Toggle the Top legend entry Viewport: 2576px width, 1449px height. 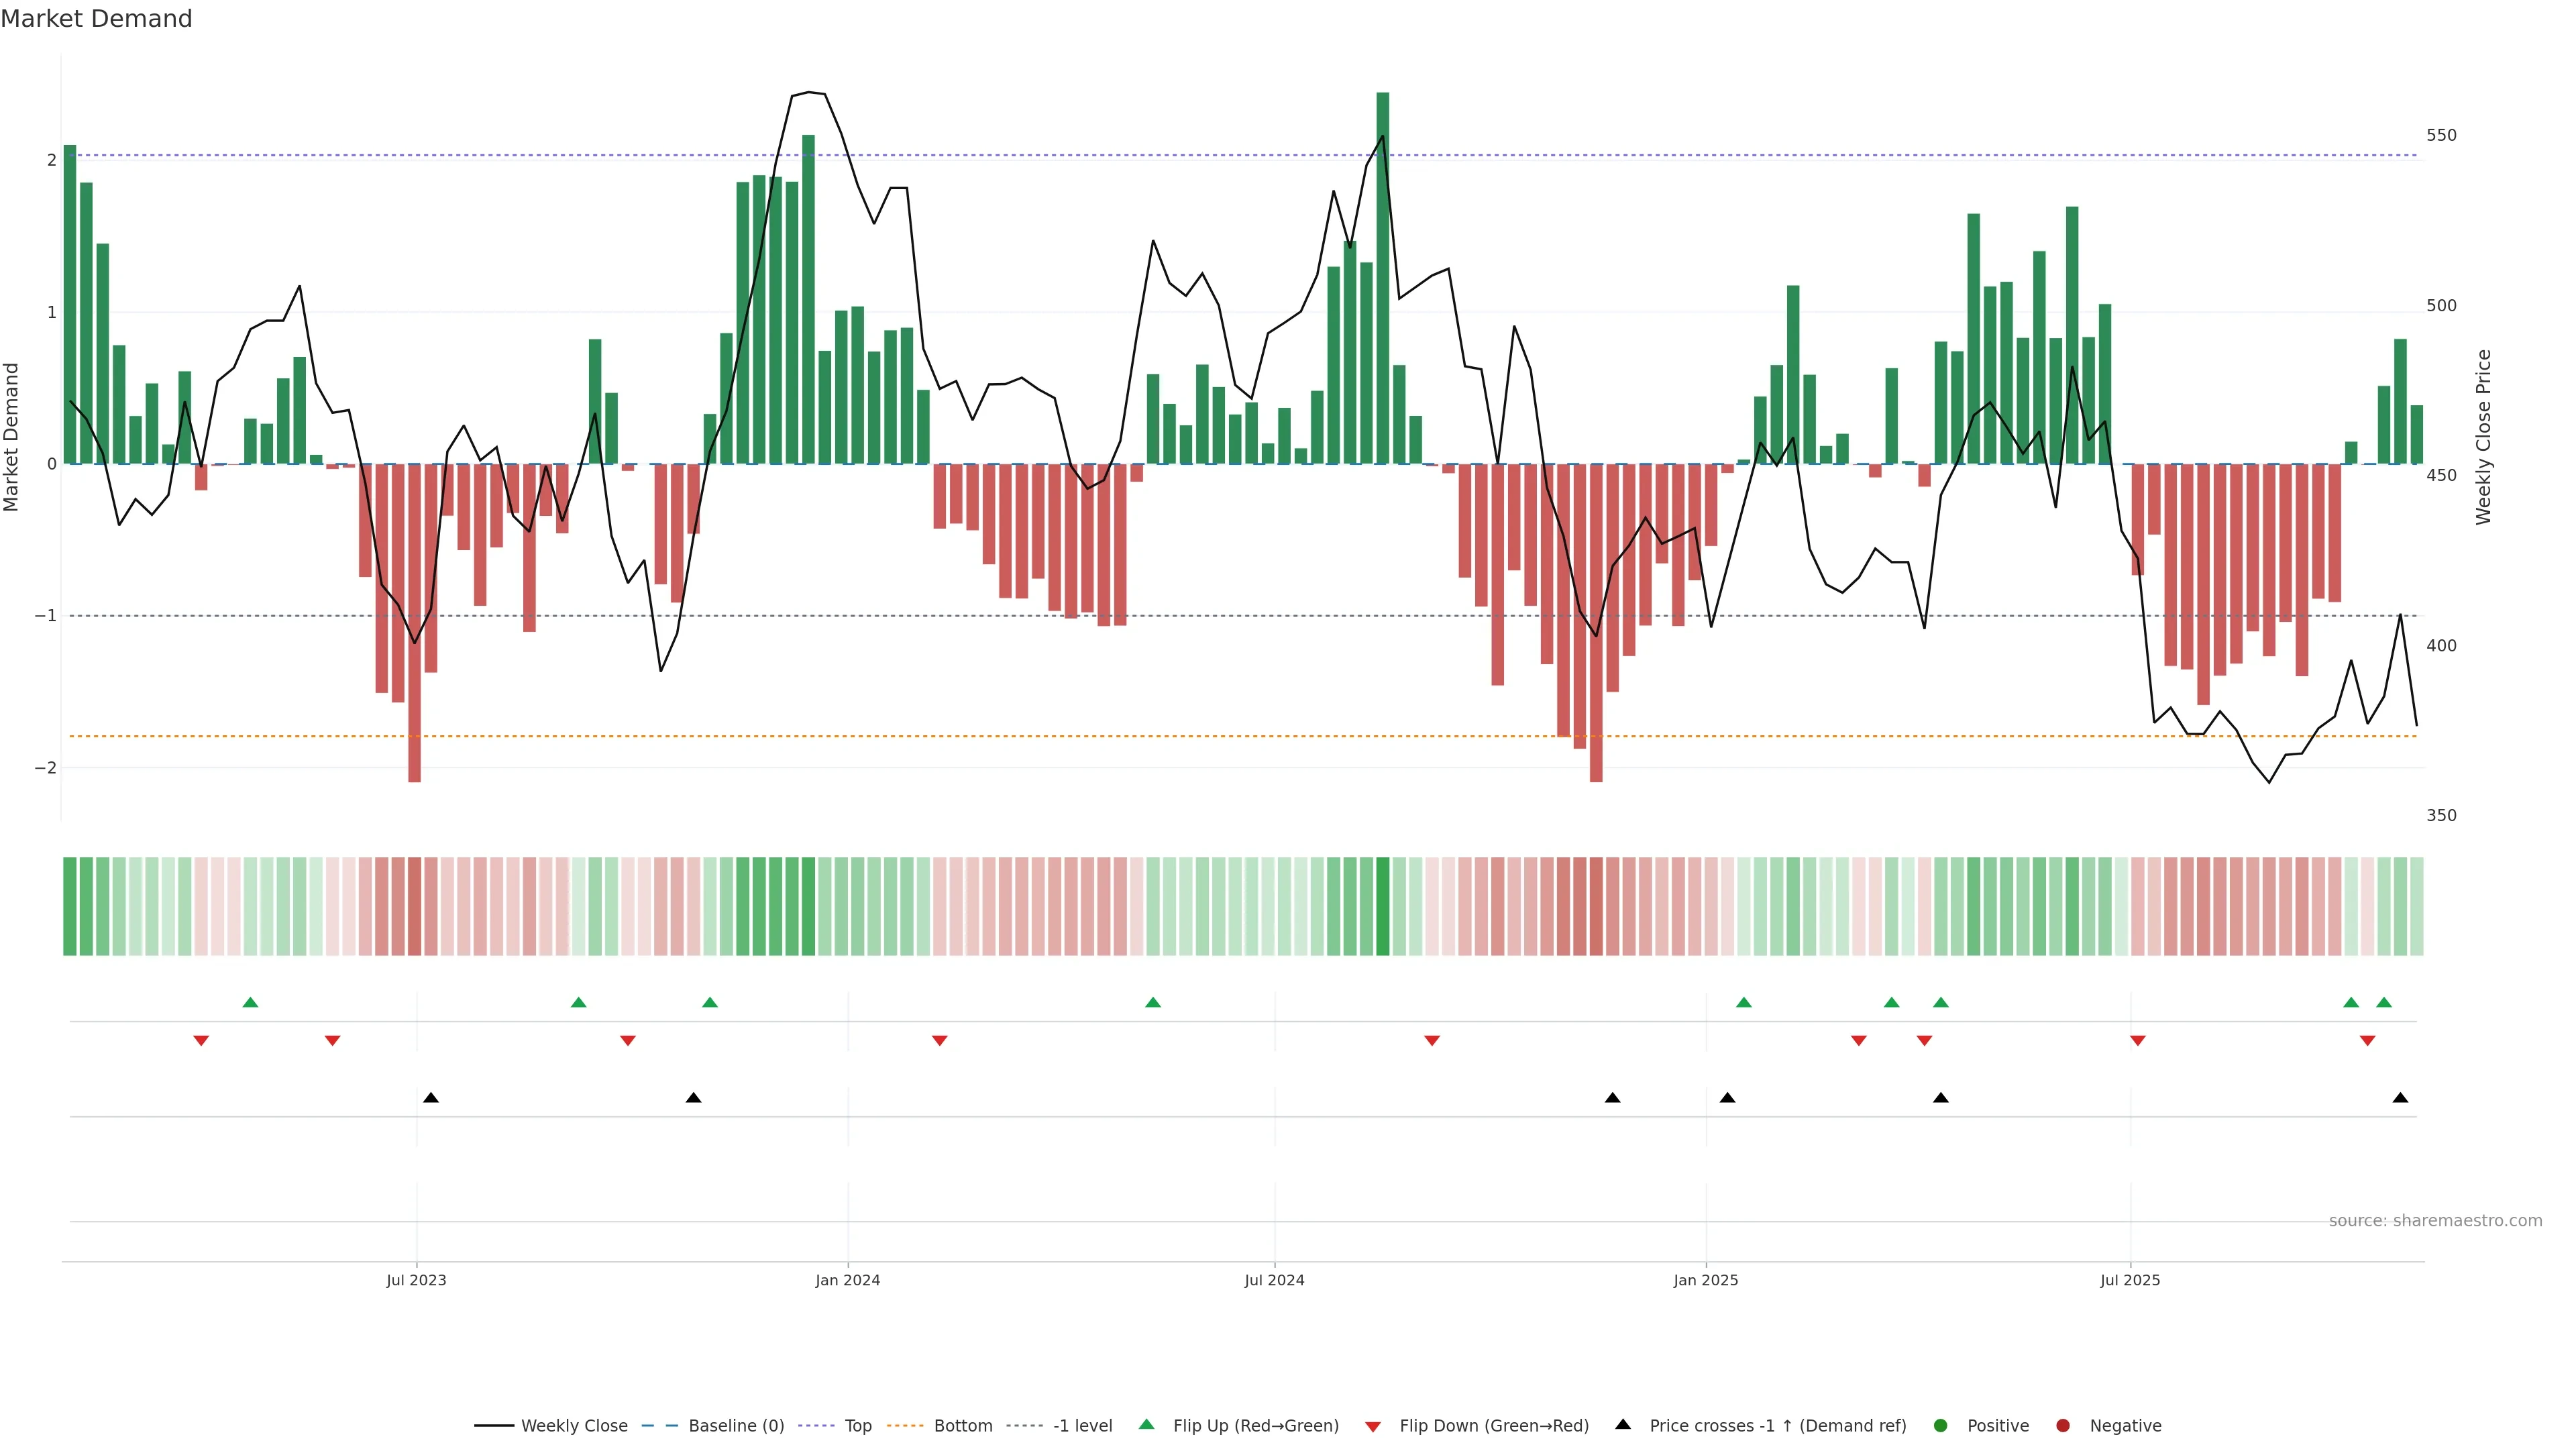(x=857, y=1425)
